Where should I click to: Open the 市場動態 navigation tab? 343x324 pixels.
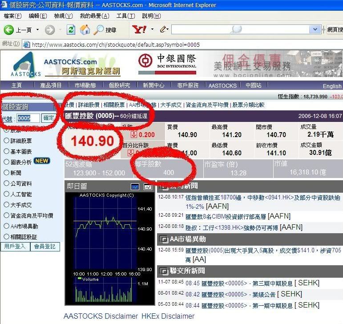point(85,85)
